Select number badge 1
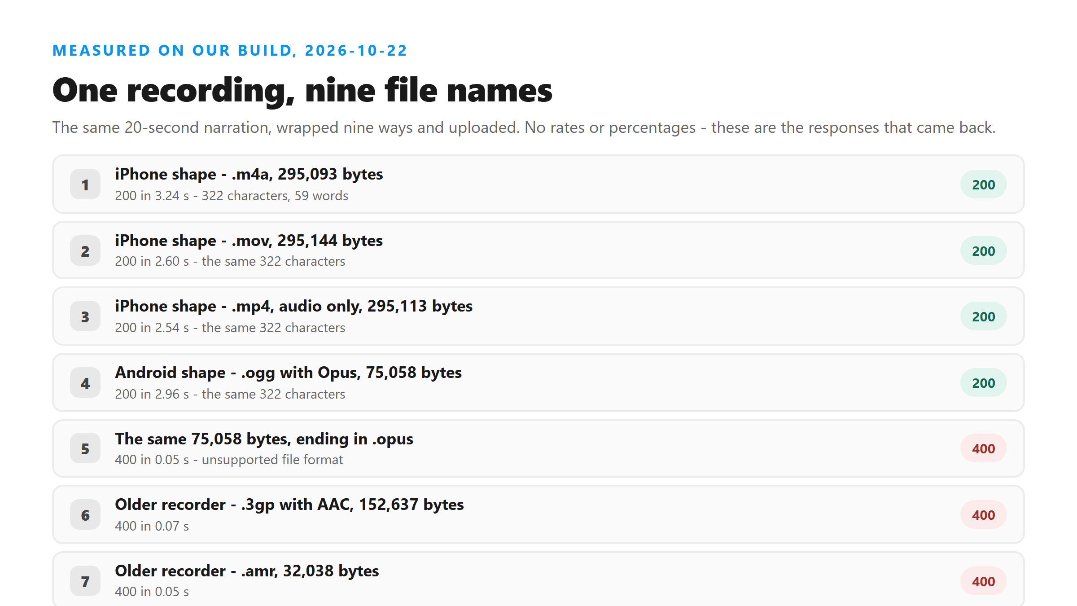Image resolution: width=1077 pixels, height=606 pixels. (85, 184)
